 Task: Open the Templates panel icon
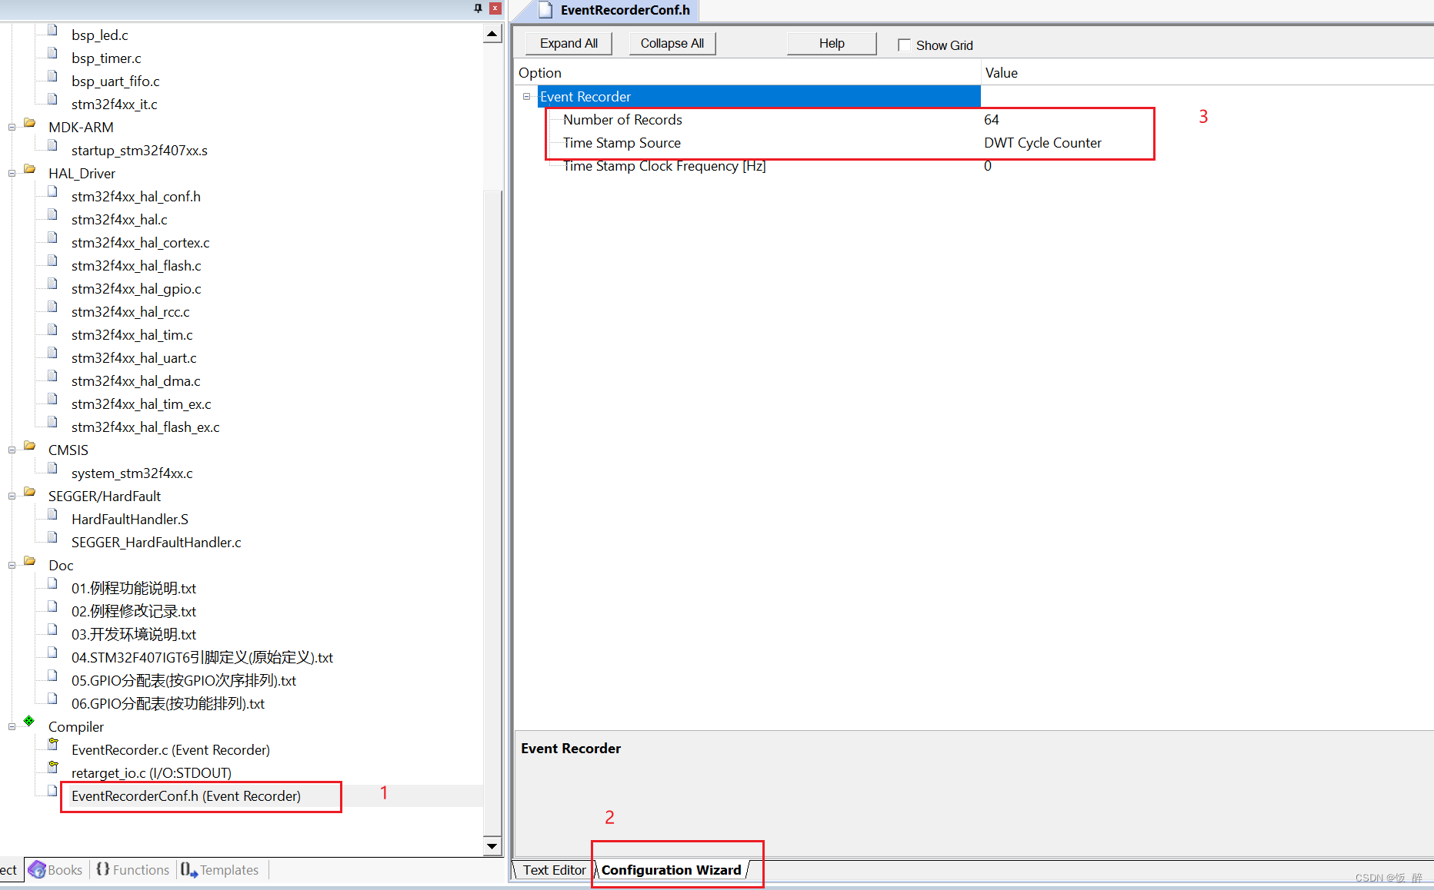pos(188,870)
